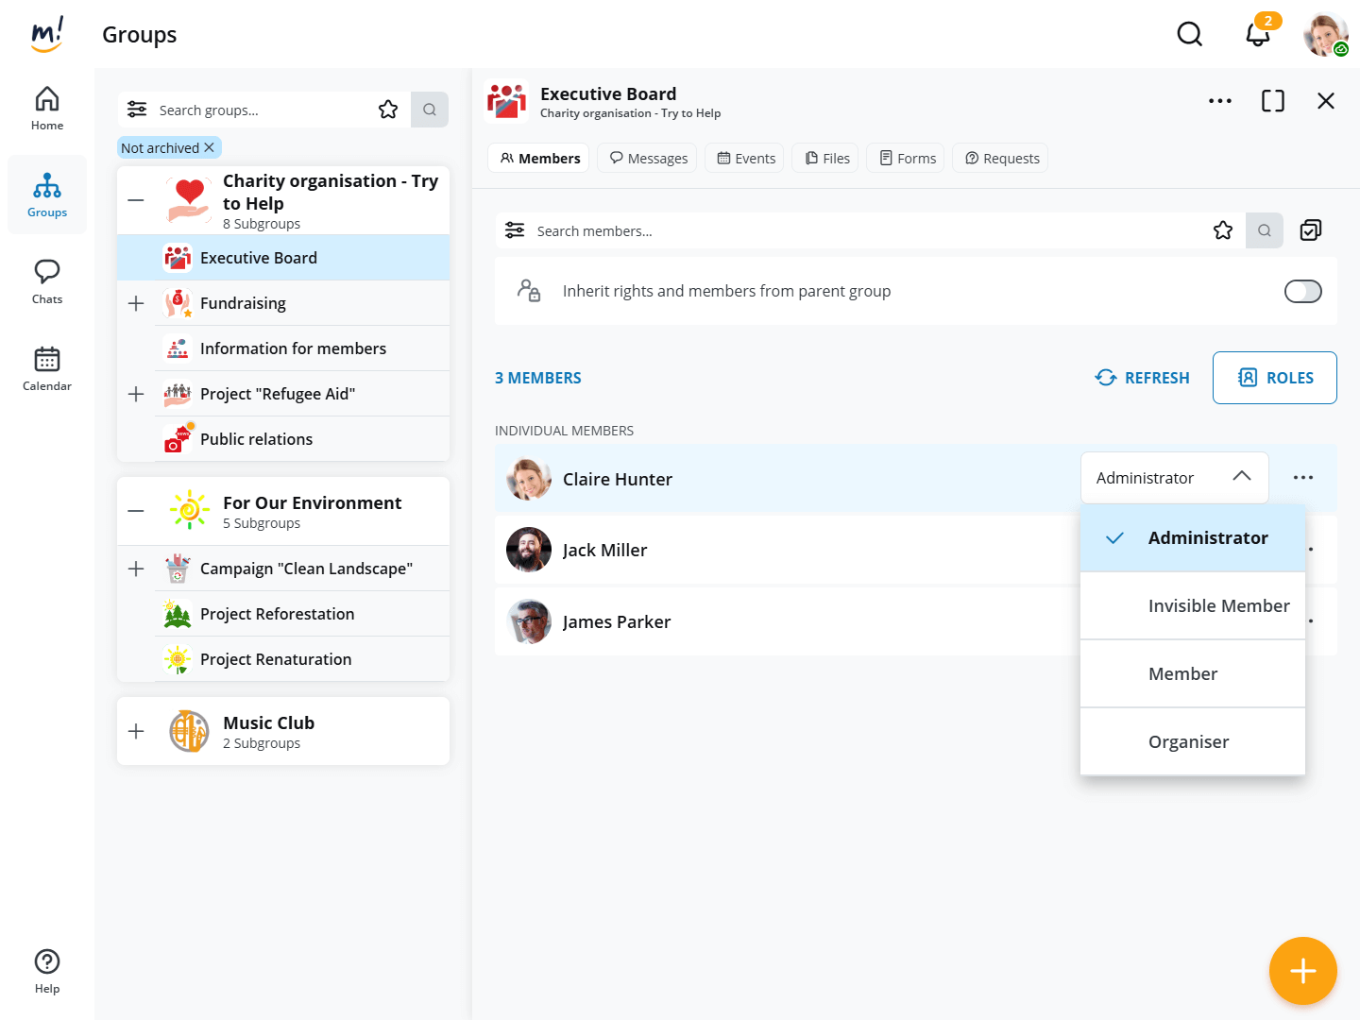Image resolution: width=1360 pixels, height=1020 pixels.
Task: Click the ROLES button
Action: click(x=1274, y=378)
